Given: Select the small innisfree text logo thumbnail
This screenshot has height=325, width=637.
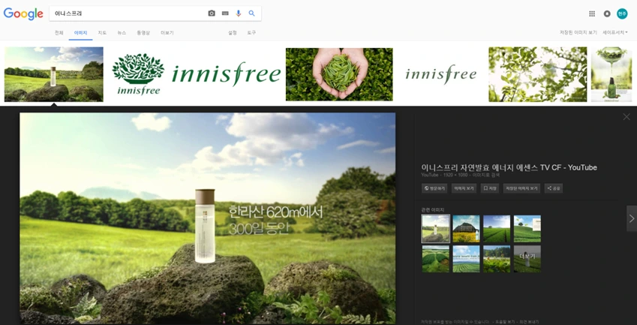Looking at the screenshot, I should click(440, 74).
